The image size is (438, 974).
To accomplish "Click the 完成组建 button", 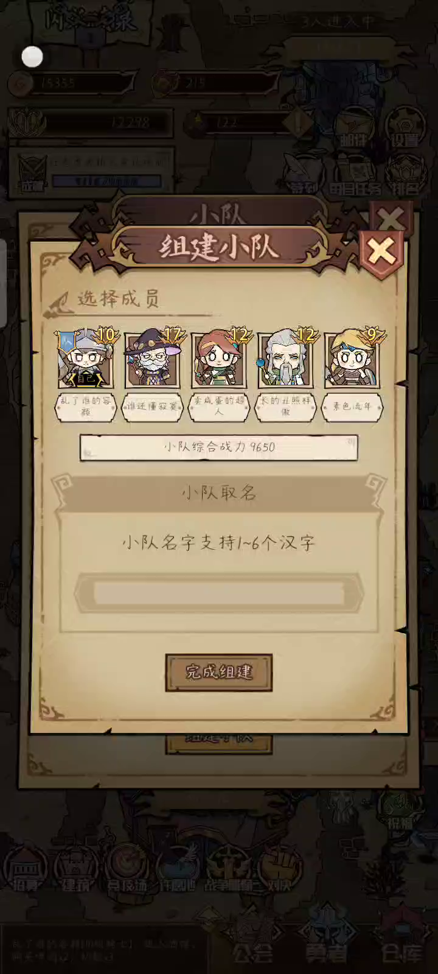I will 219,672.
